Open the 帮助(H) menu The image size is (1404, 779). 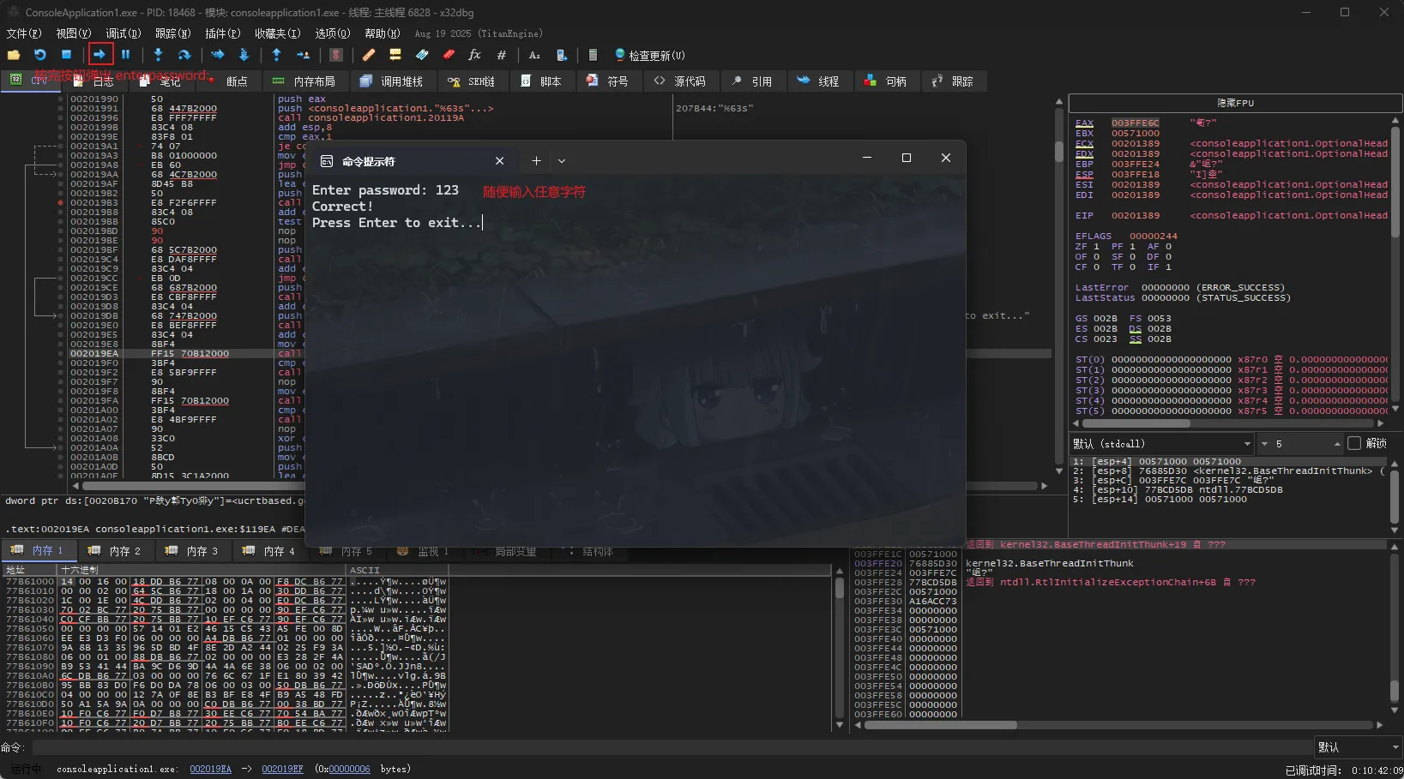pyautogui.click(x=382, y=33)
